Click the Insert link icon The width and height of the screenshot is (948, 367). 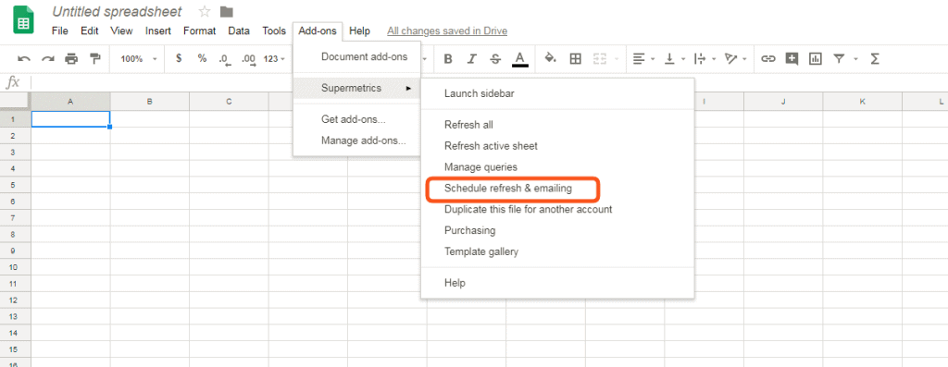pos(768,58)
